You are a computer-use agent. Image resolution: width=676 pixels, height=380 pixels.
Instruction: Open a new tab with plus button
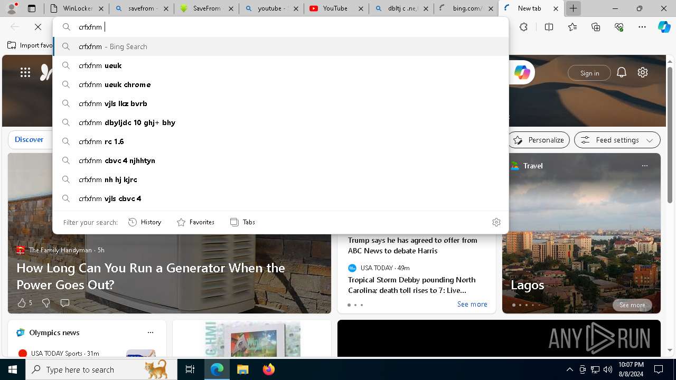pyautogui.click(x=573, y=8)
